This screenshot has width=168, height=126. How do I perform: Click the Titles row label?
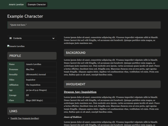16,80
